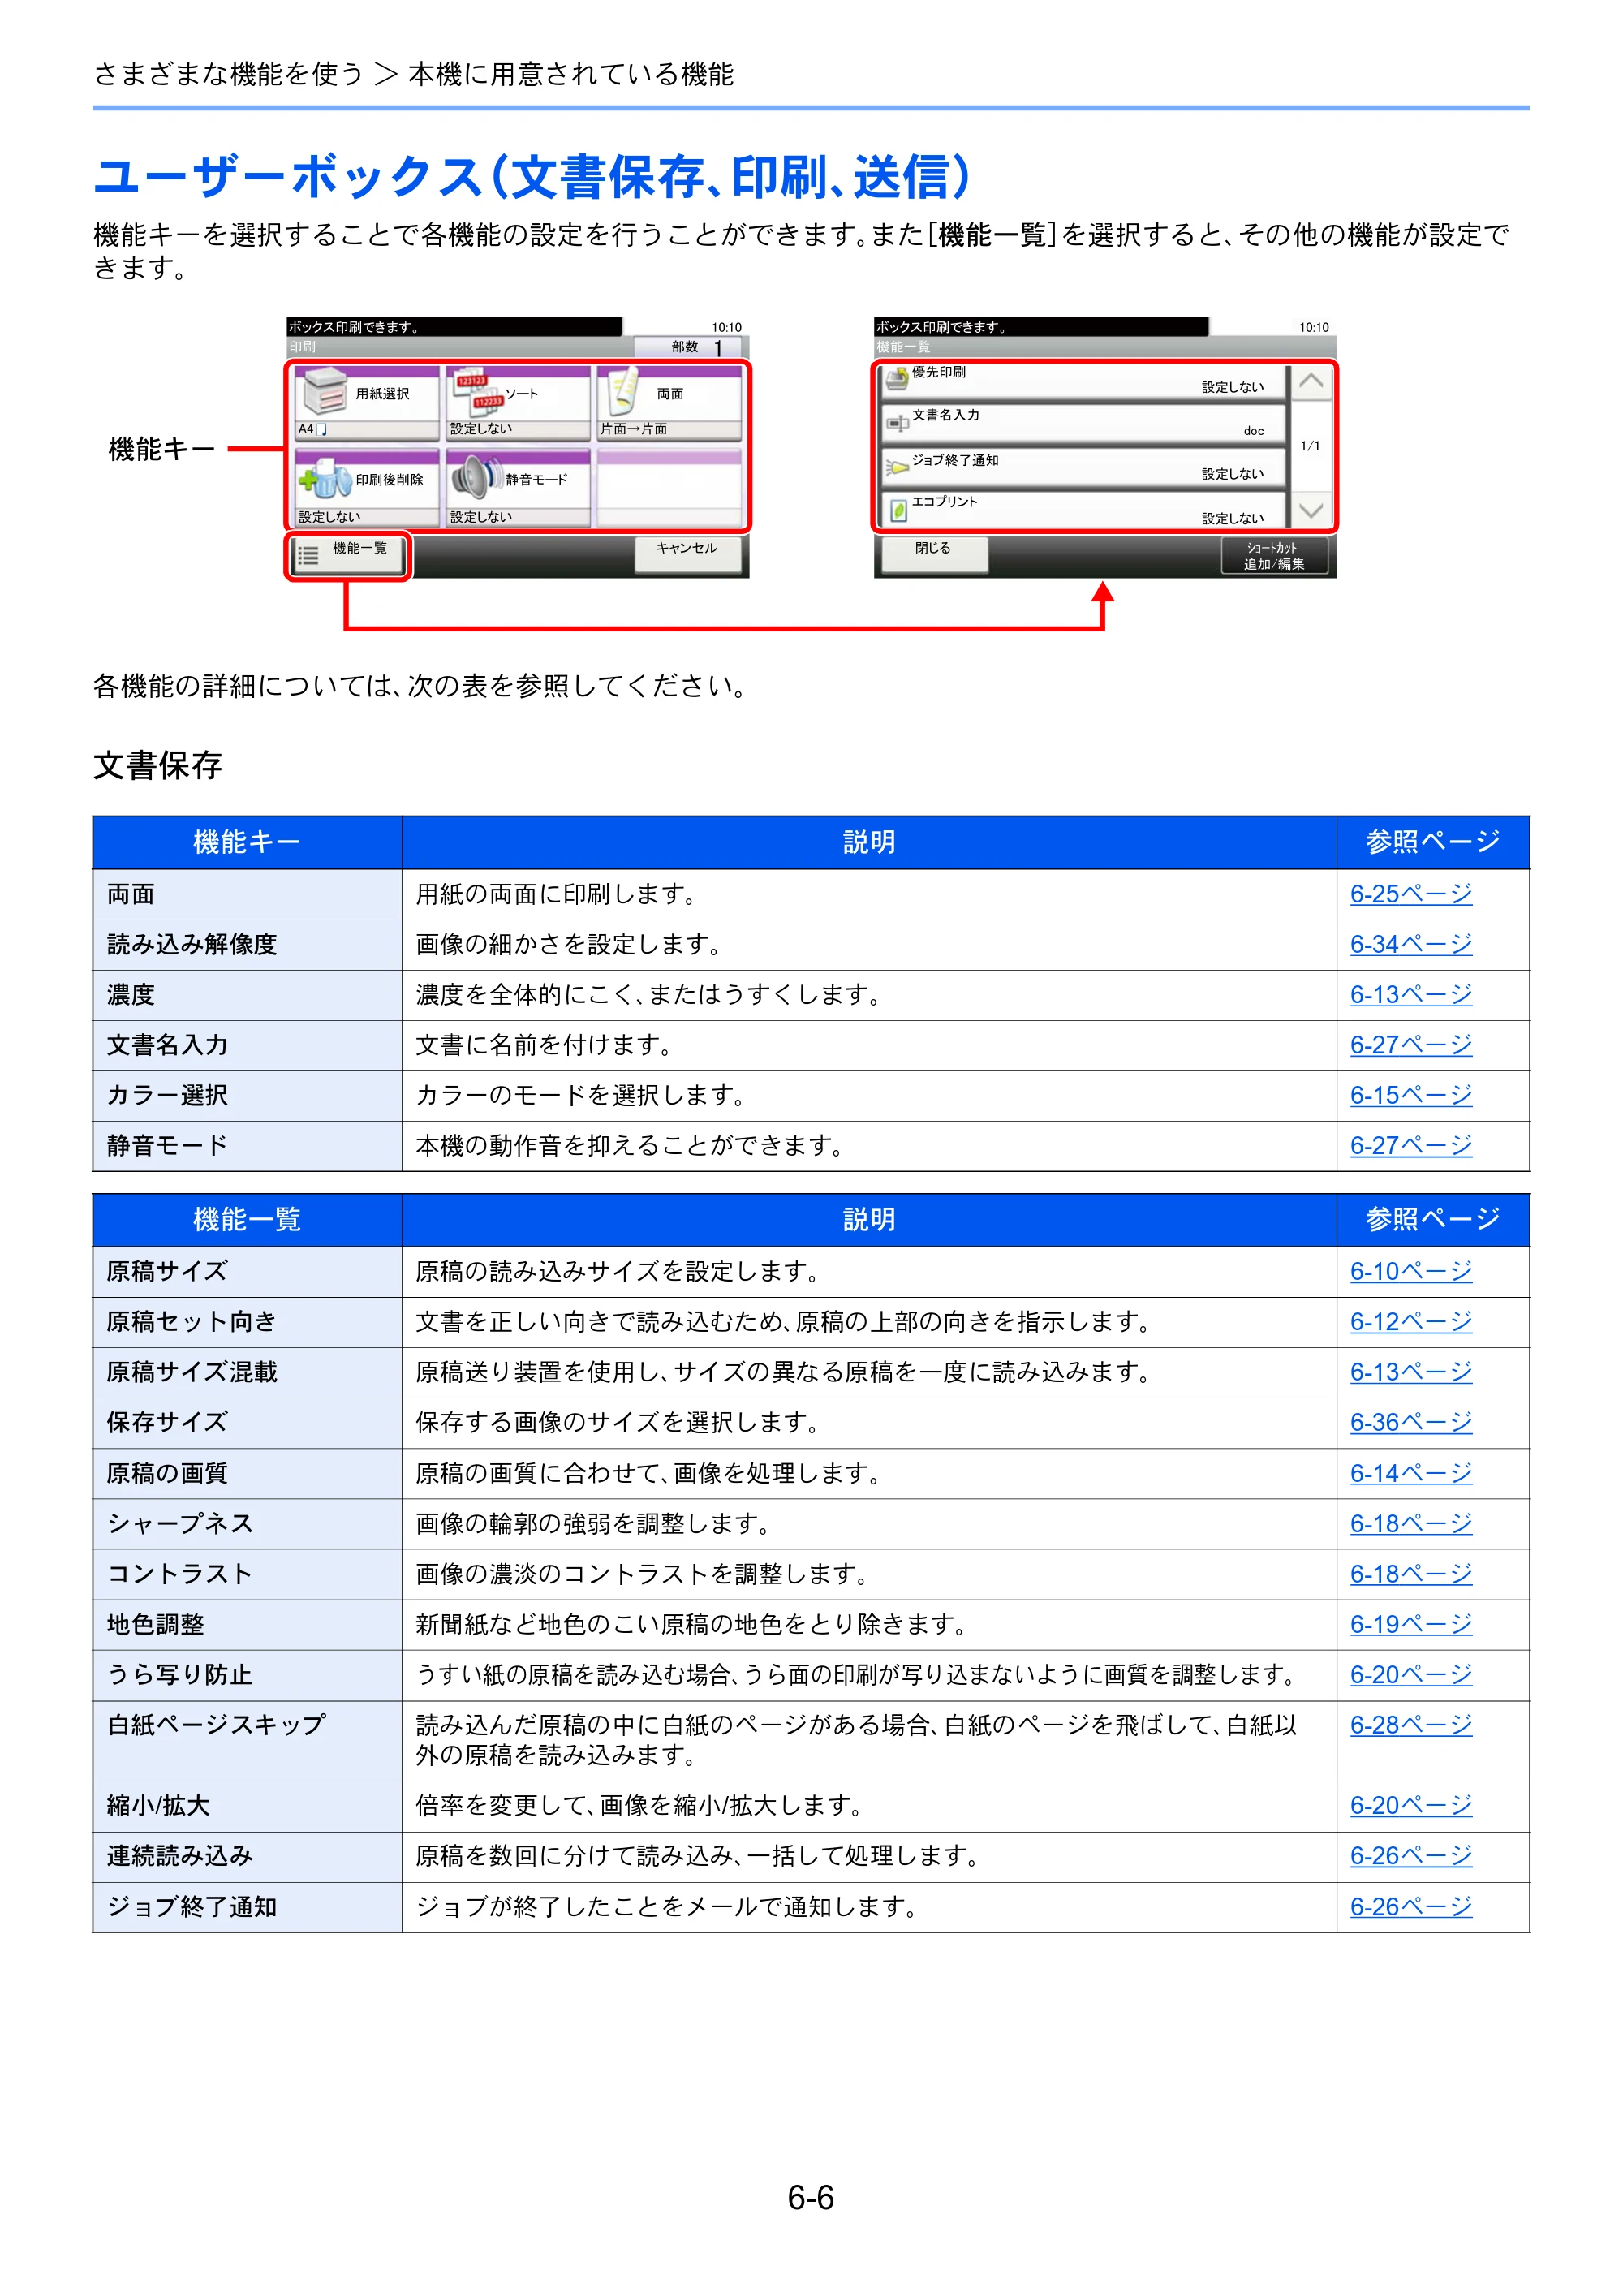Screen dimensions: 1623x2296
Task: Select the 両面 duplex function key
Action: (x=669, y=403)
